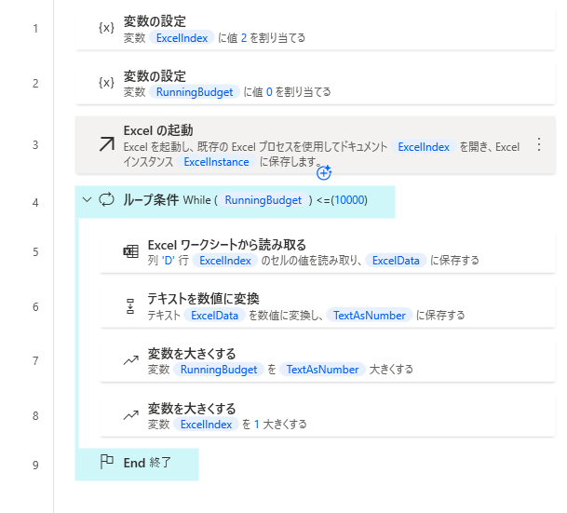Click line number 2
567x513 pixels.
pyautogui.click(x=35, y=84)
